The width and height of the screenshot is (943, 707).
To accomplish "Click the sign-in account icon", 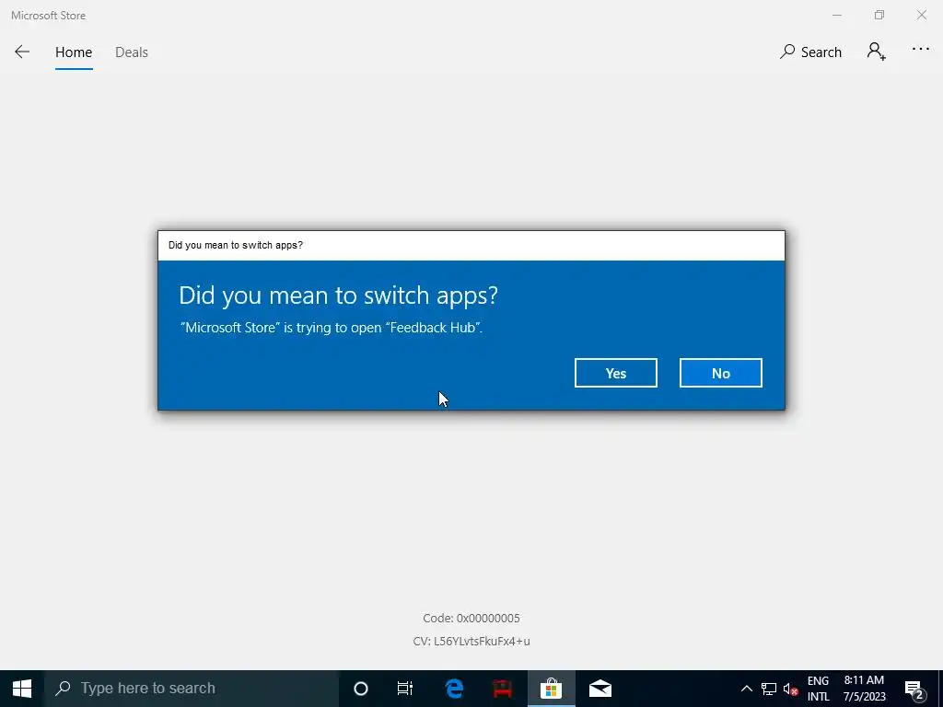I will point(877,52).
